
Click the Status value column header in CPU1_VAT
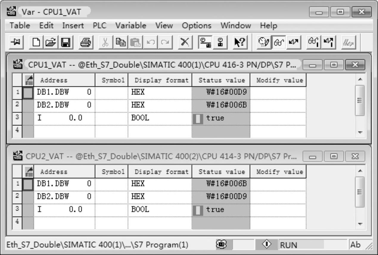click(221, 80)
